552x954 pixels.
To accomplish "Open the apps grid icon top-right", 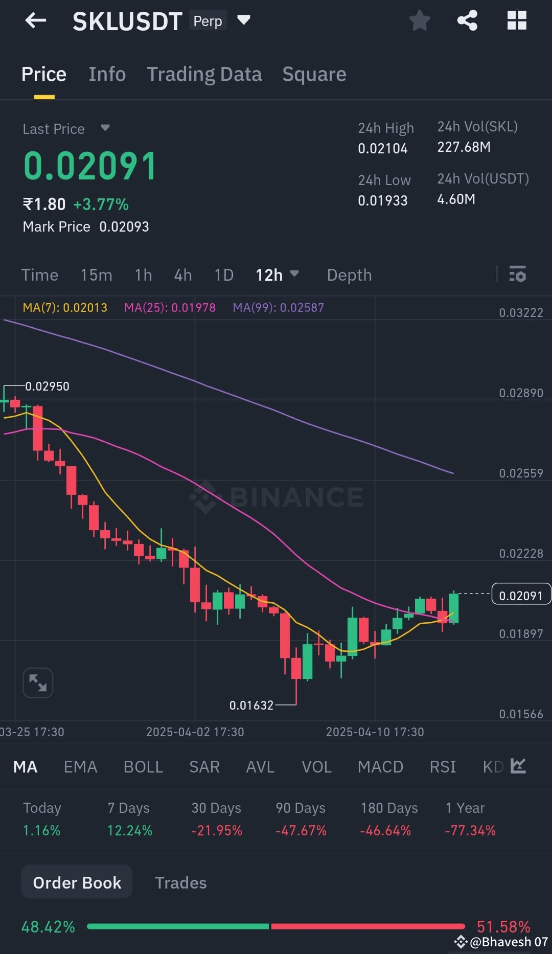I will [x=516, y=20].
